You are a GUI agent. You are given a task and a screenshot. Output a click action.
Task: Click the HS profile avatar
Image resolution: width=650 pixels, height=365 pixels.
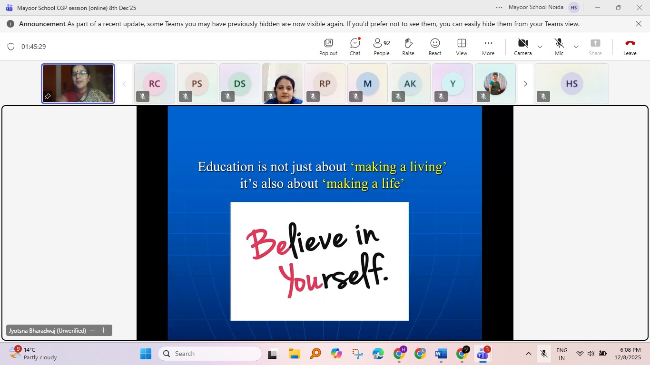[573, 7]
